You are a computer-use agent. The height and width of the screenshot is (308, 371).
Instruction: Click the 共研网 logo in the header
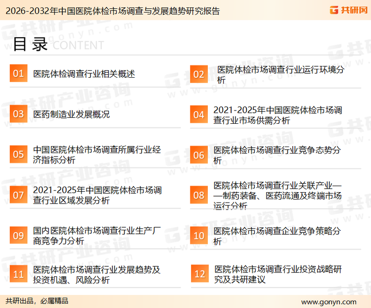pyautogui.click(x=349, y=10)
